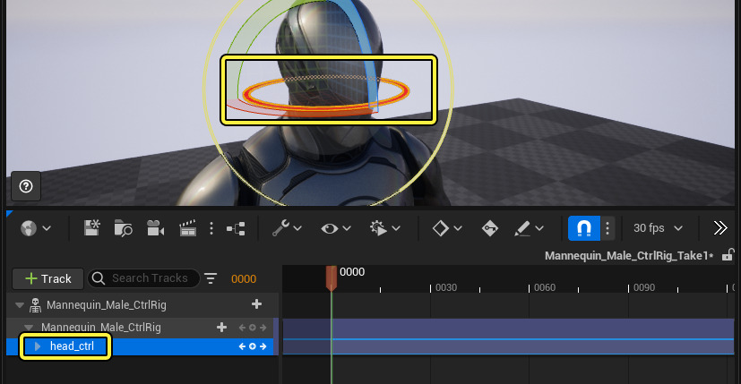Go to next key on Mannequin_Male_CtrlRig track
741x384 pixels.
pos(263,328)
